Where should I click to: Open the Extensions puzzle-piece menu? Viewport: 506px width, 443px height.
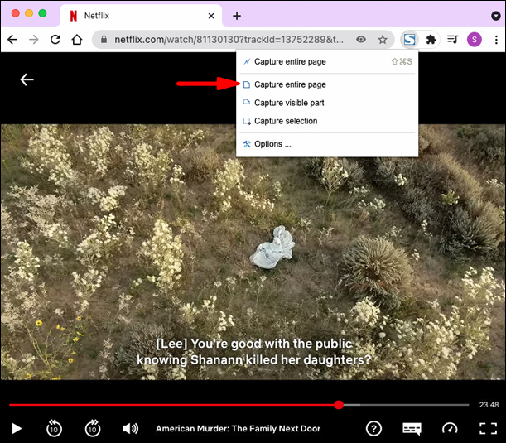click(x=431, y=40)
